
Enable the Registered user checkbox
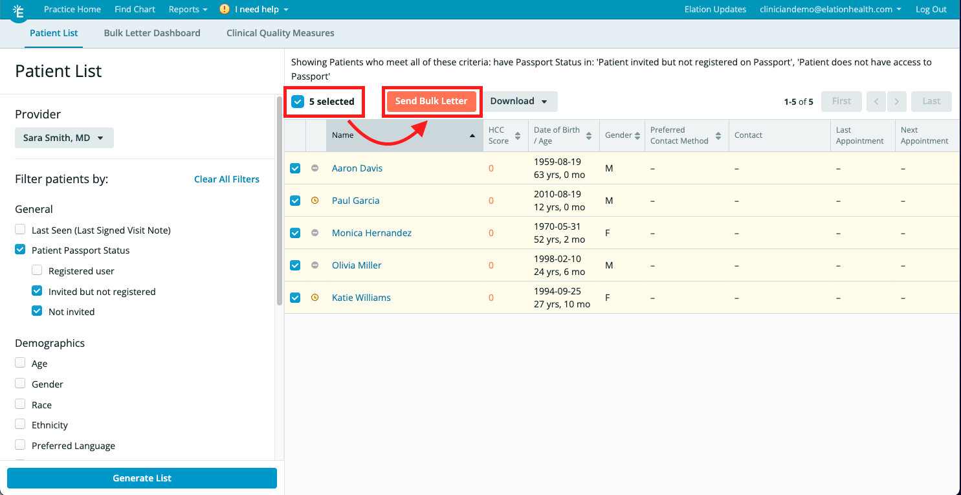pos(37,270)
